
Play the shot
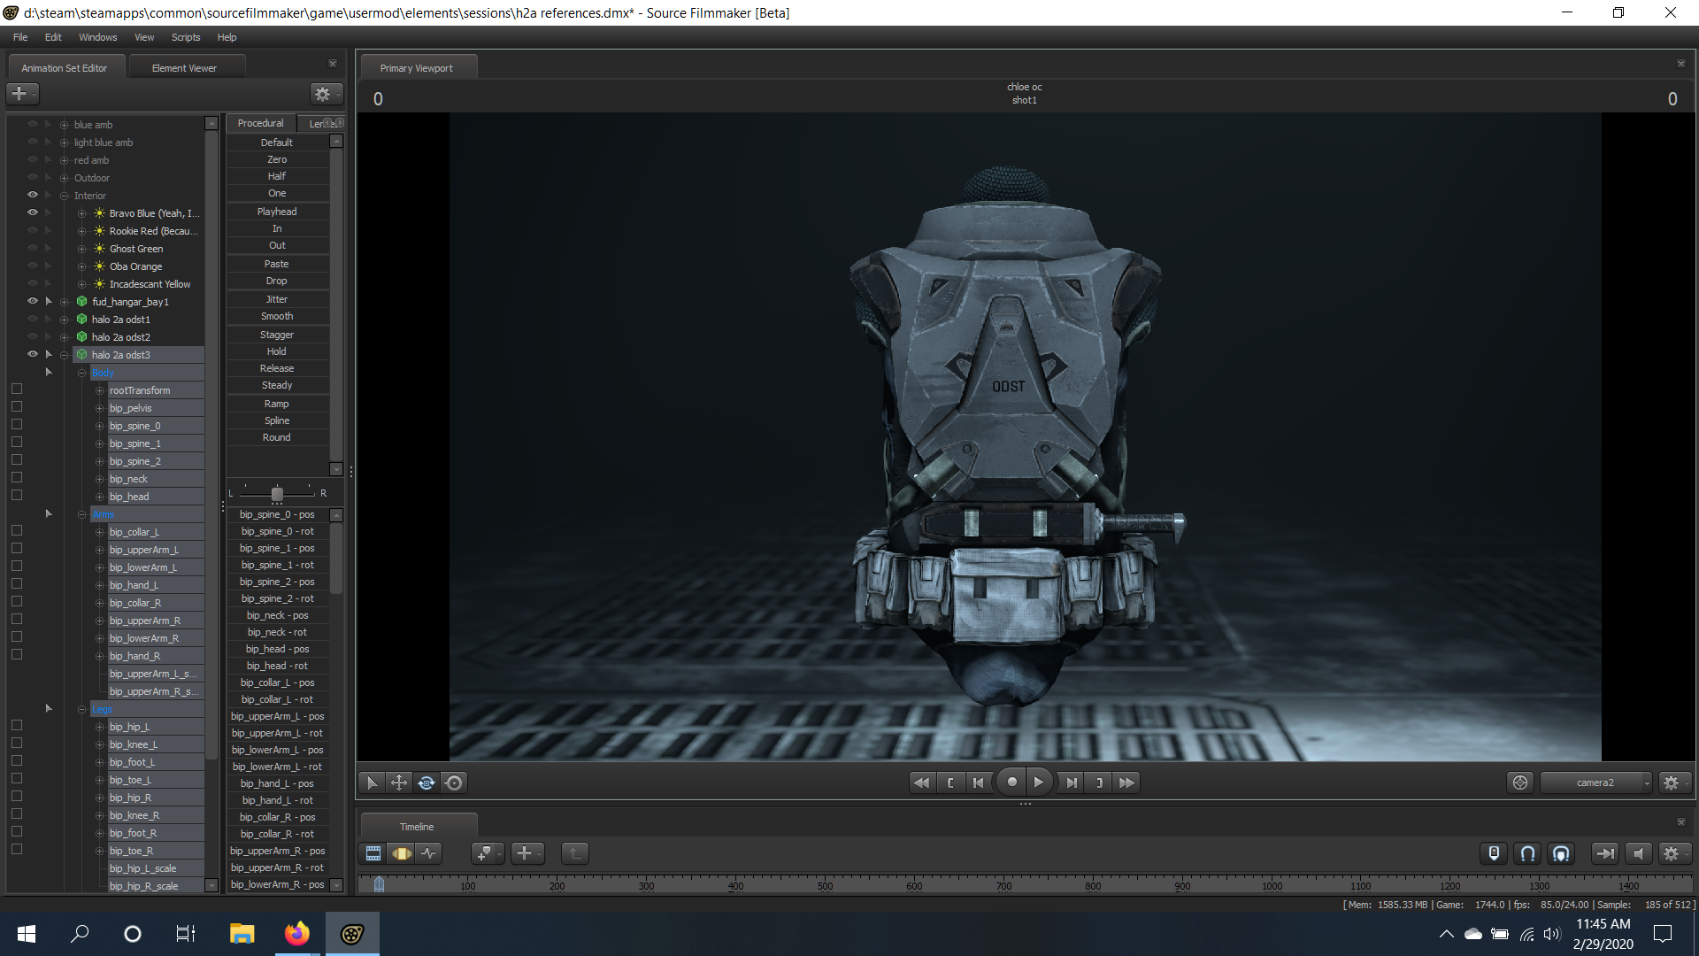click(x=1039, y=783)
